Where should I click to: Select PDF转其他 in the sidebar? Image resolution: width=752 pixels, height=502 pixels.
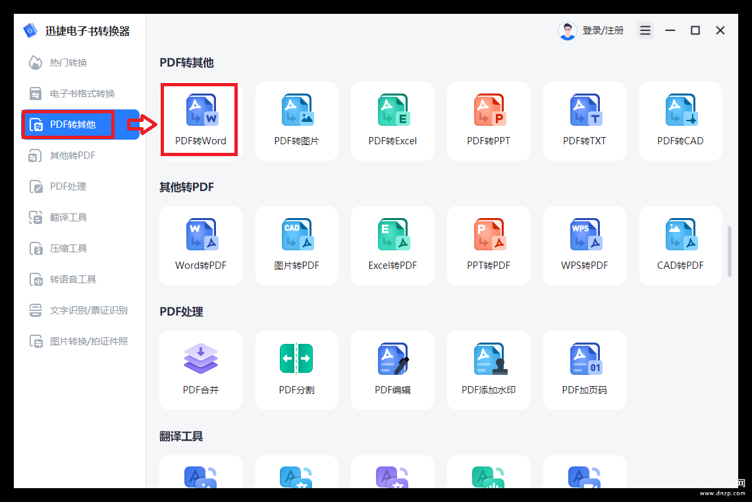[80, 125]
